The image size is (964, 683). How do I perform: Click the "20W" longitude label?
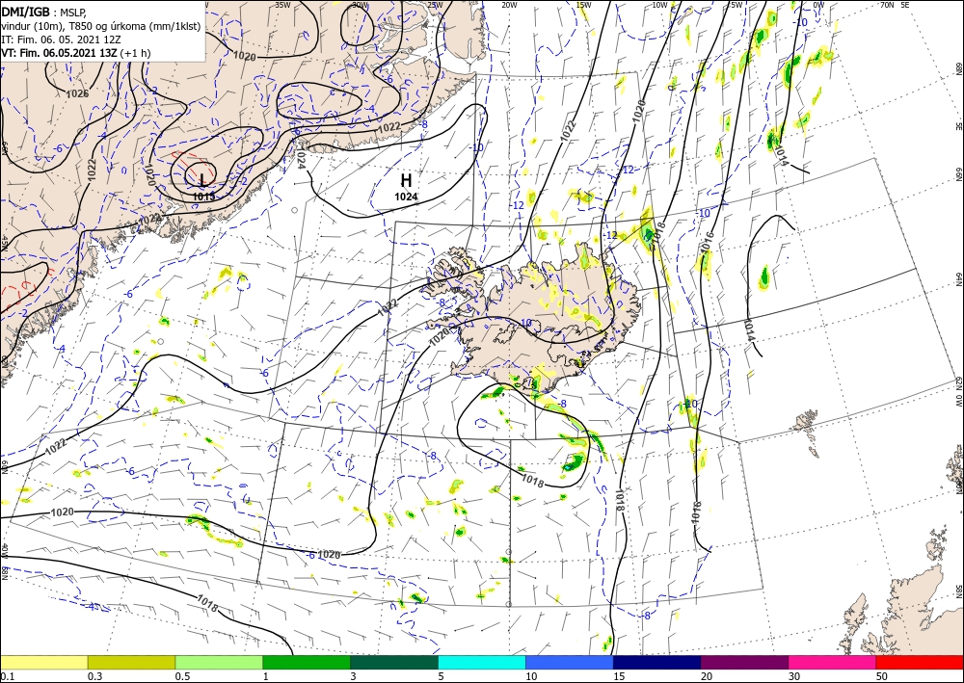point(508,5)
